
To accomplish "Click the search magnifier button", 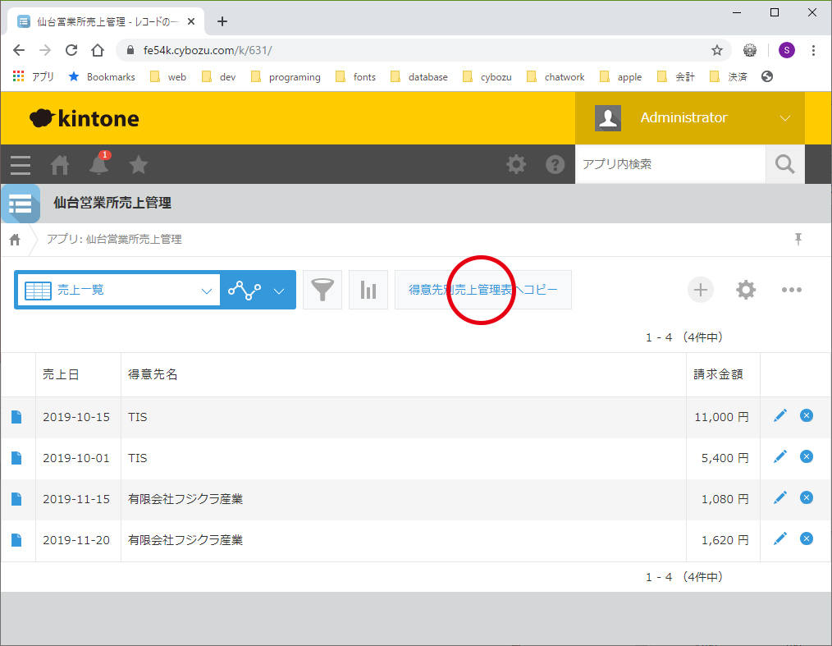I will pos(784,164).
